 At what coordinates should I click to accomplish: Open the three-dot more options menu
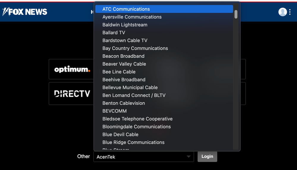(x=290, y=12)
